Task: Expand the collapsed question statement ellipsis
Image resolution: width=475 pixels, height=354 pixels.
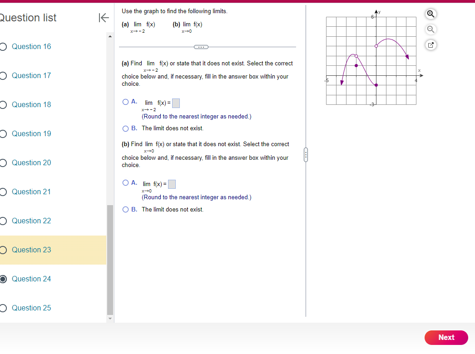Action: (x=201, y=47)
